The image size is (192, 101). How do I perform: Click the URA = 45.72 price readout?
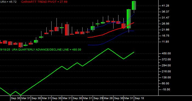point(8,2)
